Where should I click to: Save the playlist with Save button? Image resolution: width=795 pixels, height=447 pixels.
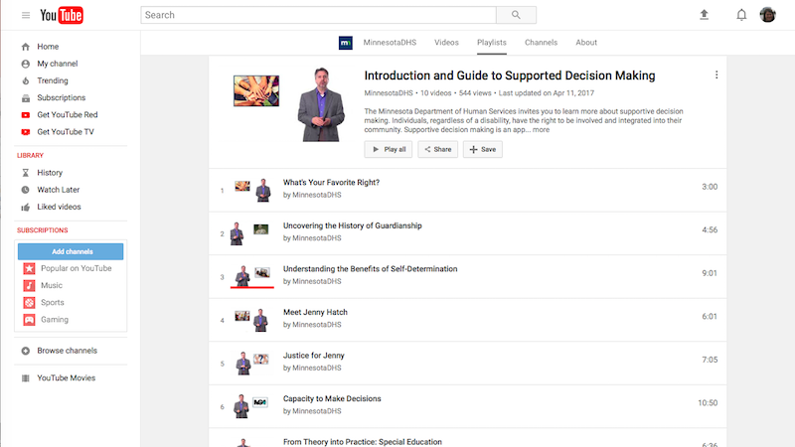click(483, 149)
